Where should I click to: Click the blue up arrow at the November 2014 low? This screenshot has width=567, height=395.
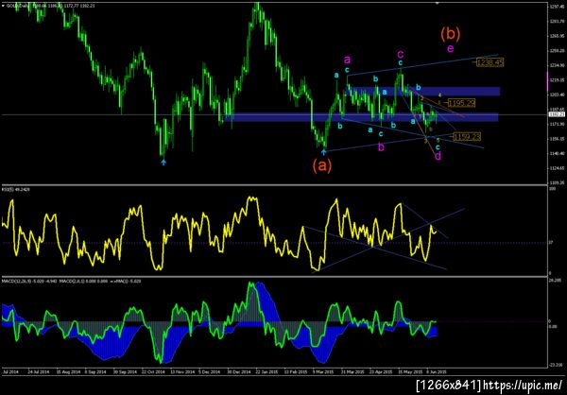click(163, 162)
